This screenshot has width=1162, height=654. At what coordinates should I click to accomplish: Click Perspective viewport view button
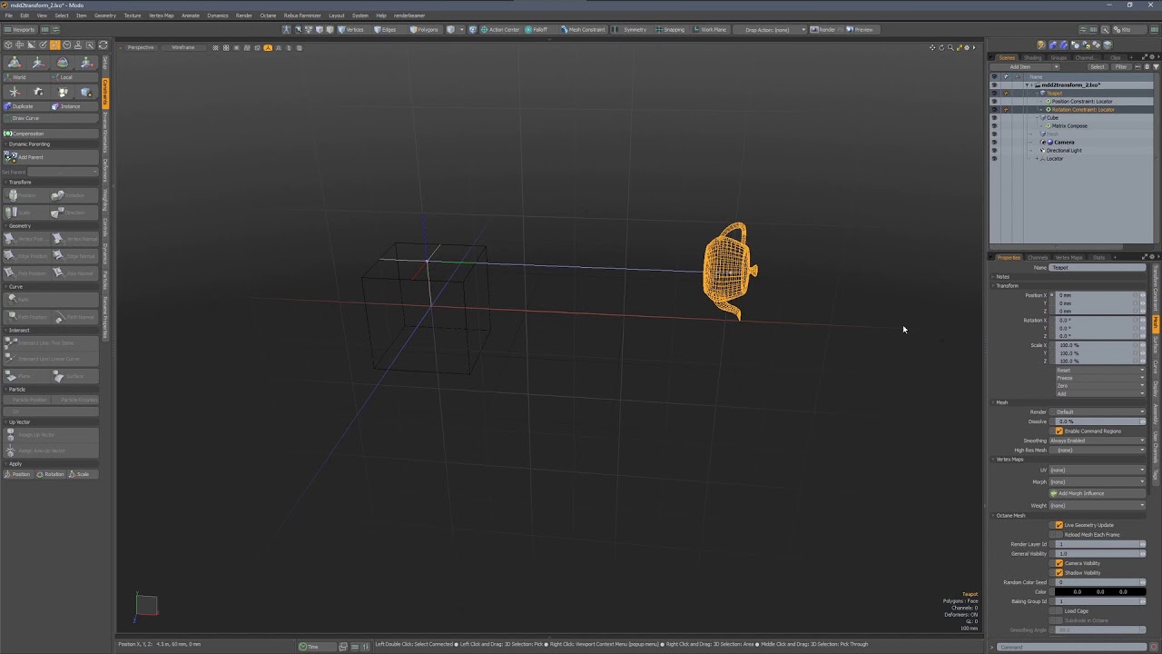[141, 47]
